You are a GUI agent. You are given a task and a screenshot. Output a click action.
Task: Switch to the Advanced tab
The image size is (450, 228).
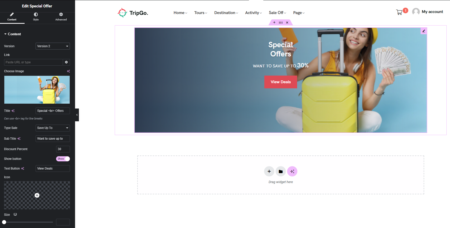(x=61, y=17)
